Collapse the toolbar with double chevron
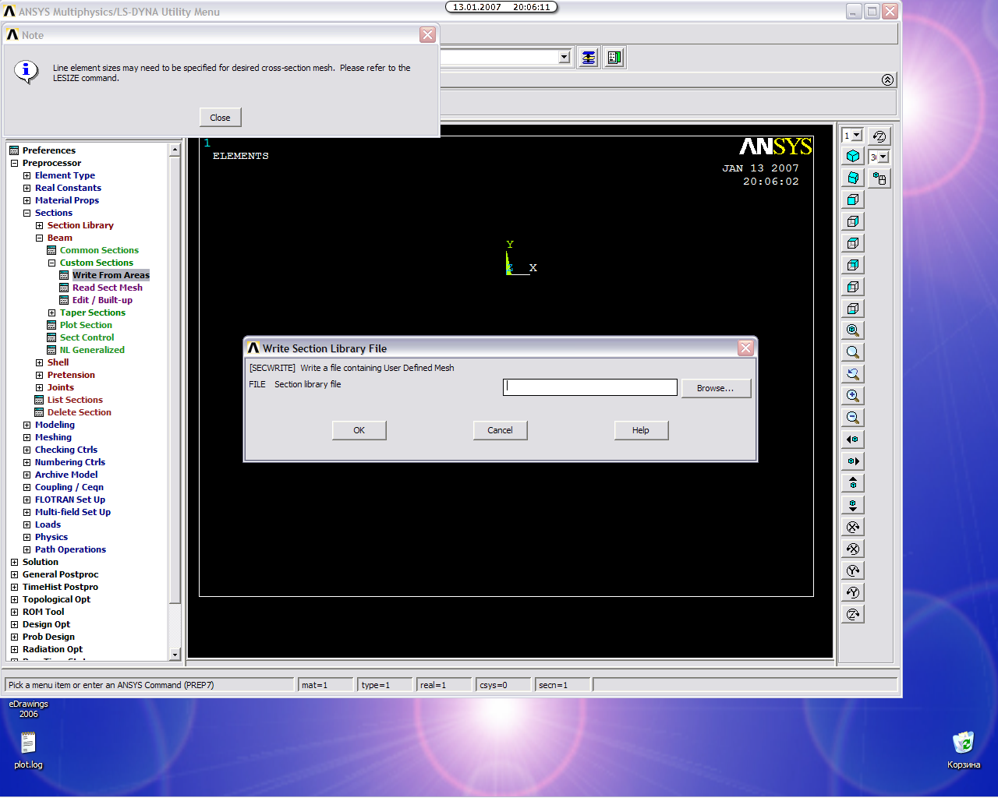Image resolution: width=998 pixels, height=798 pixels. pos(887,79)
